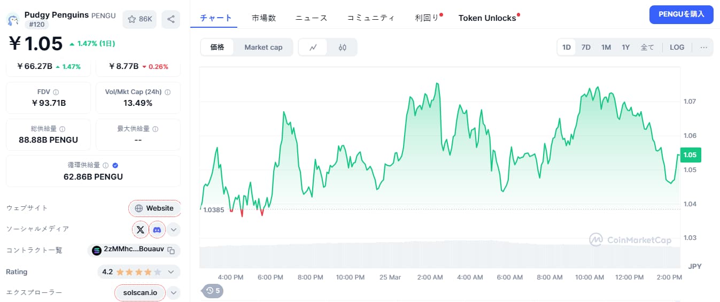
Task: Switch to the 利回り tab
Action: tap(428, 18)
